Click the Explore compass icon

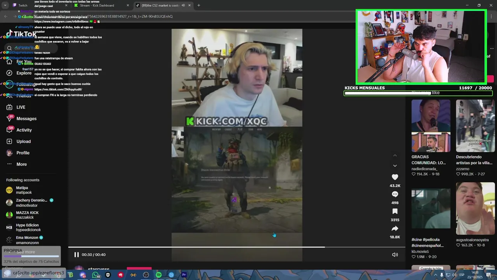(x=9, y=73)
